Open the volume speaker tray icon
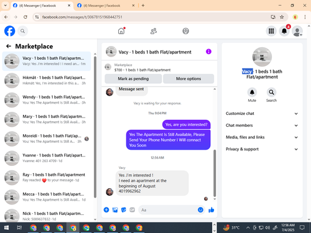The width and height of the screenshot is (311, 233). (x=267, y=228)
